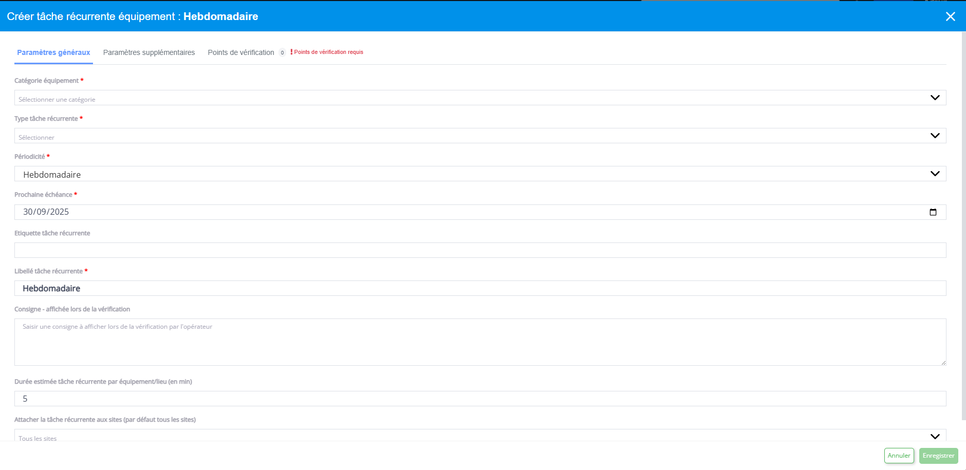The height and width of the screenshot is (470, 966).
Task: Switch to Paramètres supplémentaires tab
Action: (x=149, y=52)
